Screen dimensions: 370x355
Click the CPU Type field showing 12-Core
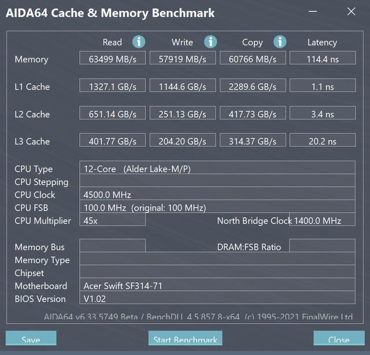click(218, 169)
